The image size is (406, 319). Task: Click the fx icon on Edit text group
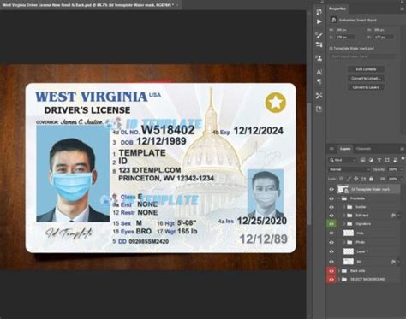point(394,216)
